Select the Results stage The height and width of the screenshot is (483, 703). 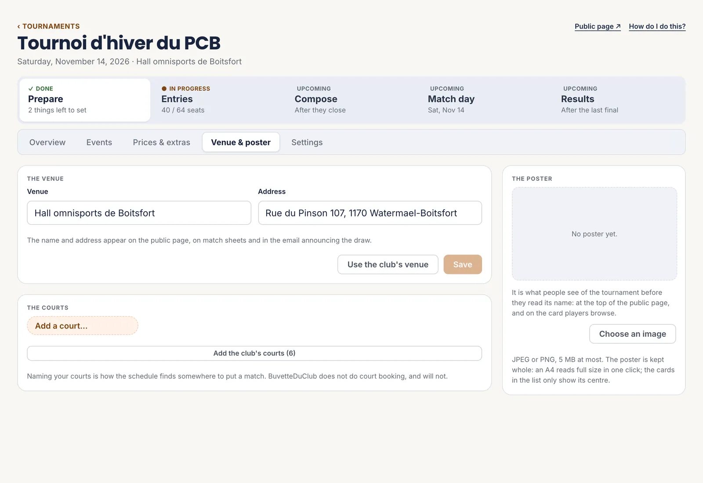pos(618,100)
